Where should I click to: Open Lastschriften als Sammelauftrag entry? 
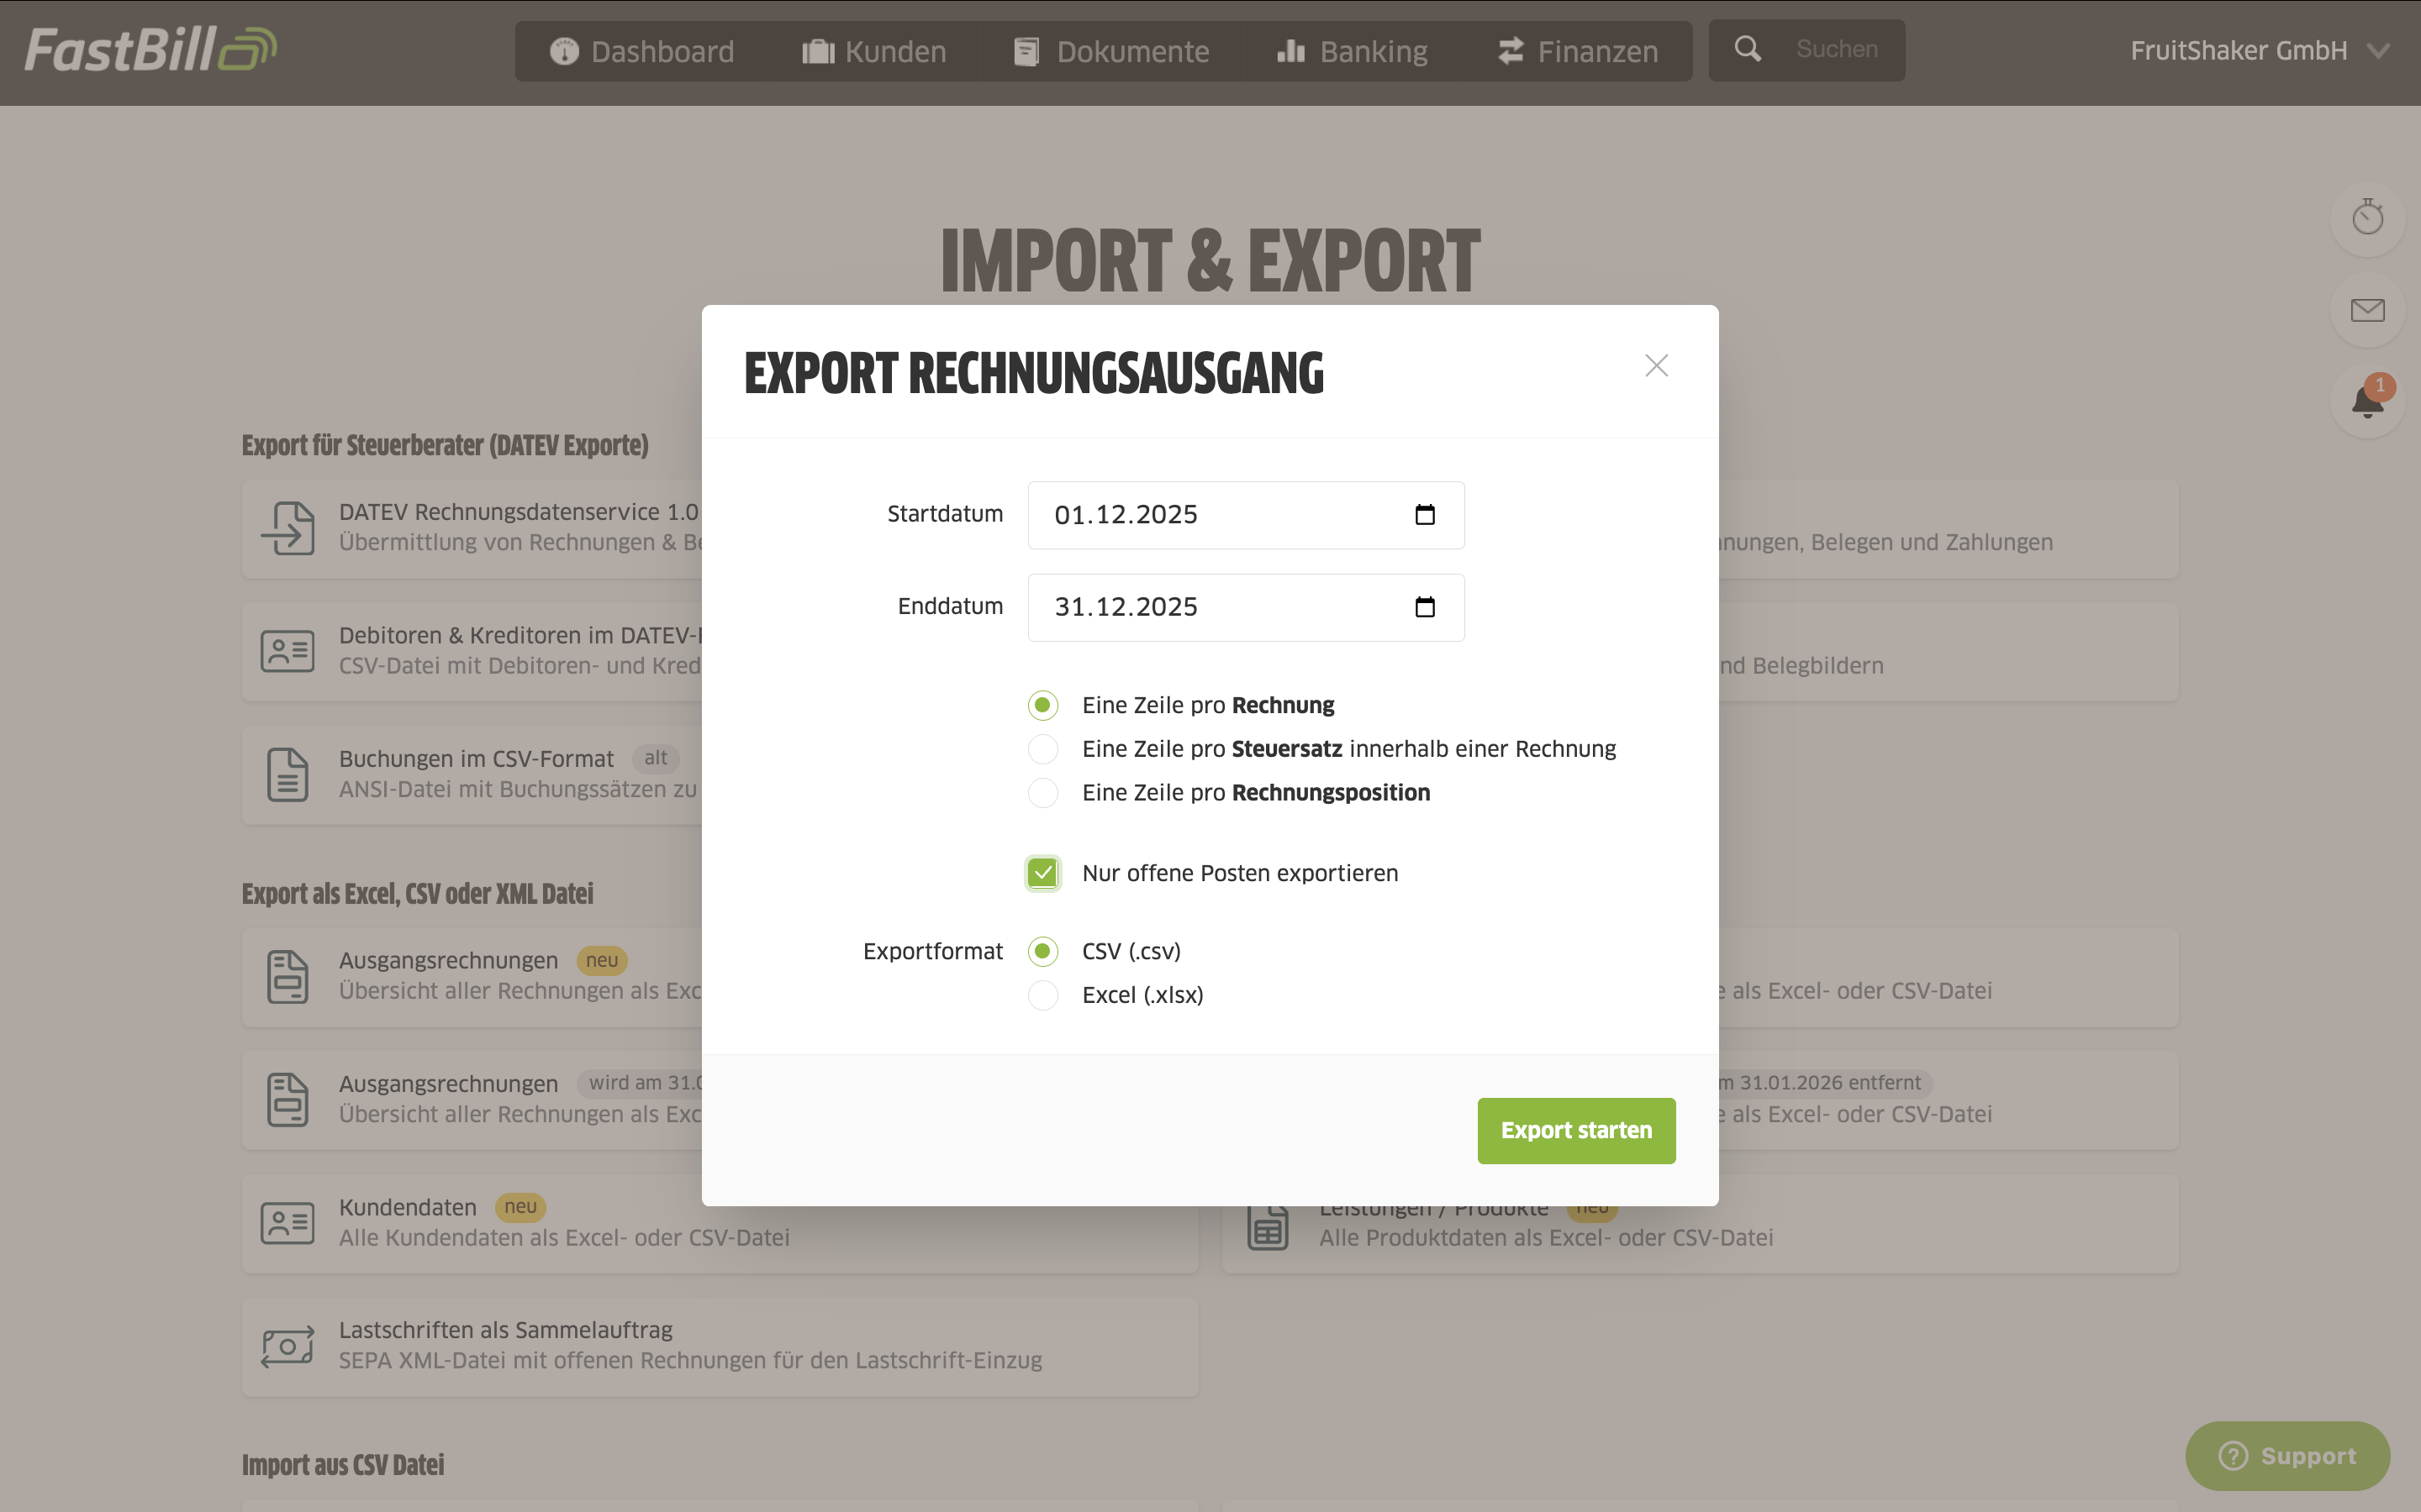tap(720, 1347)
